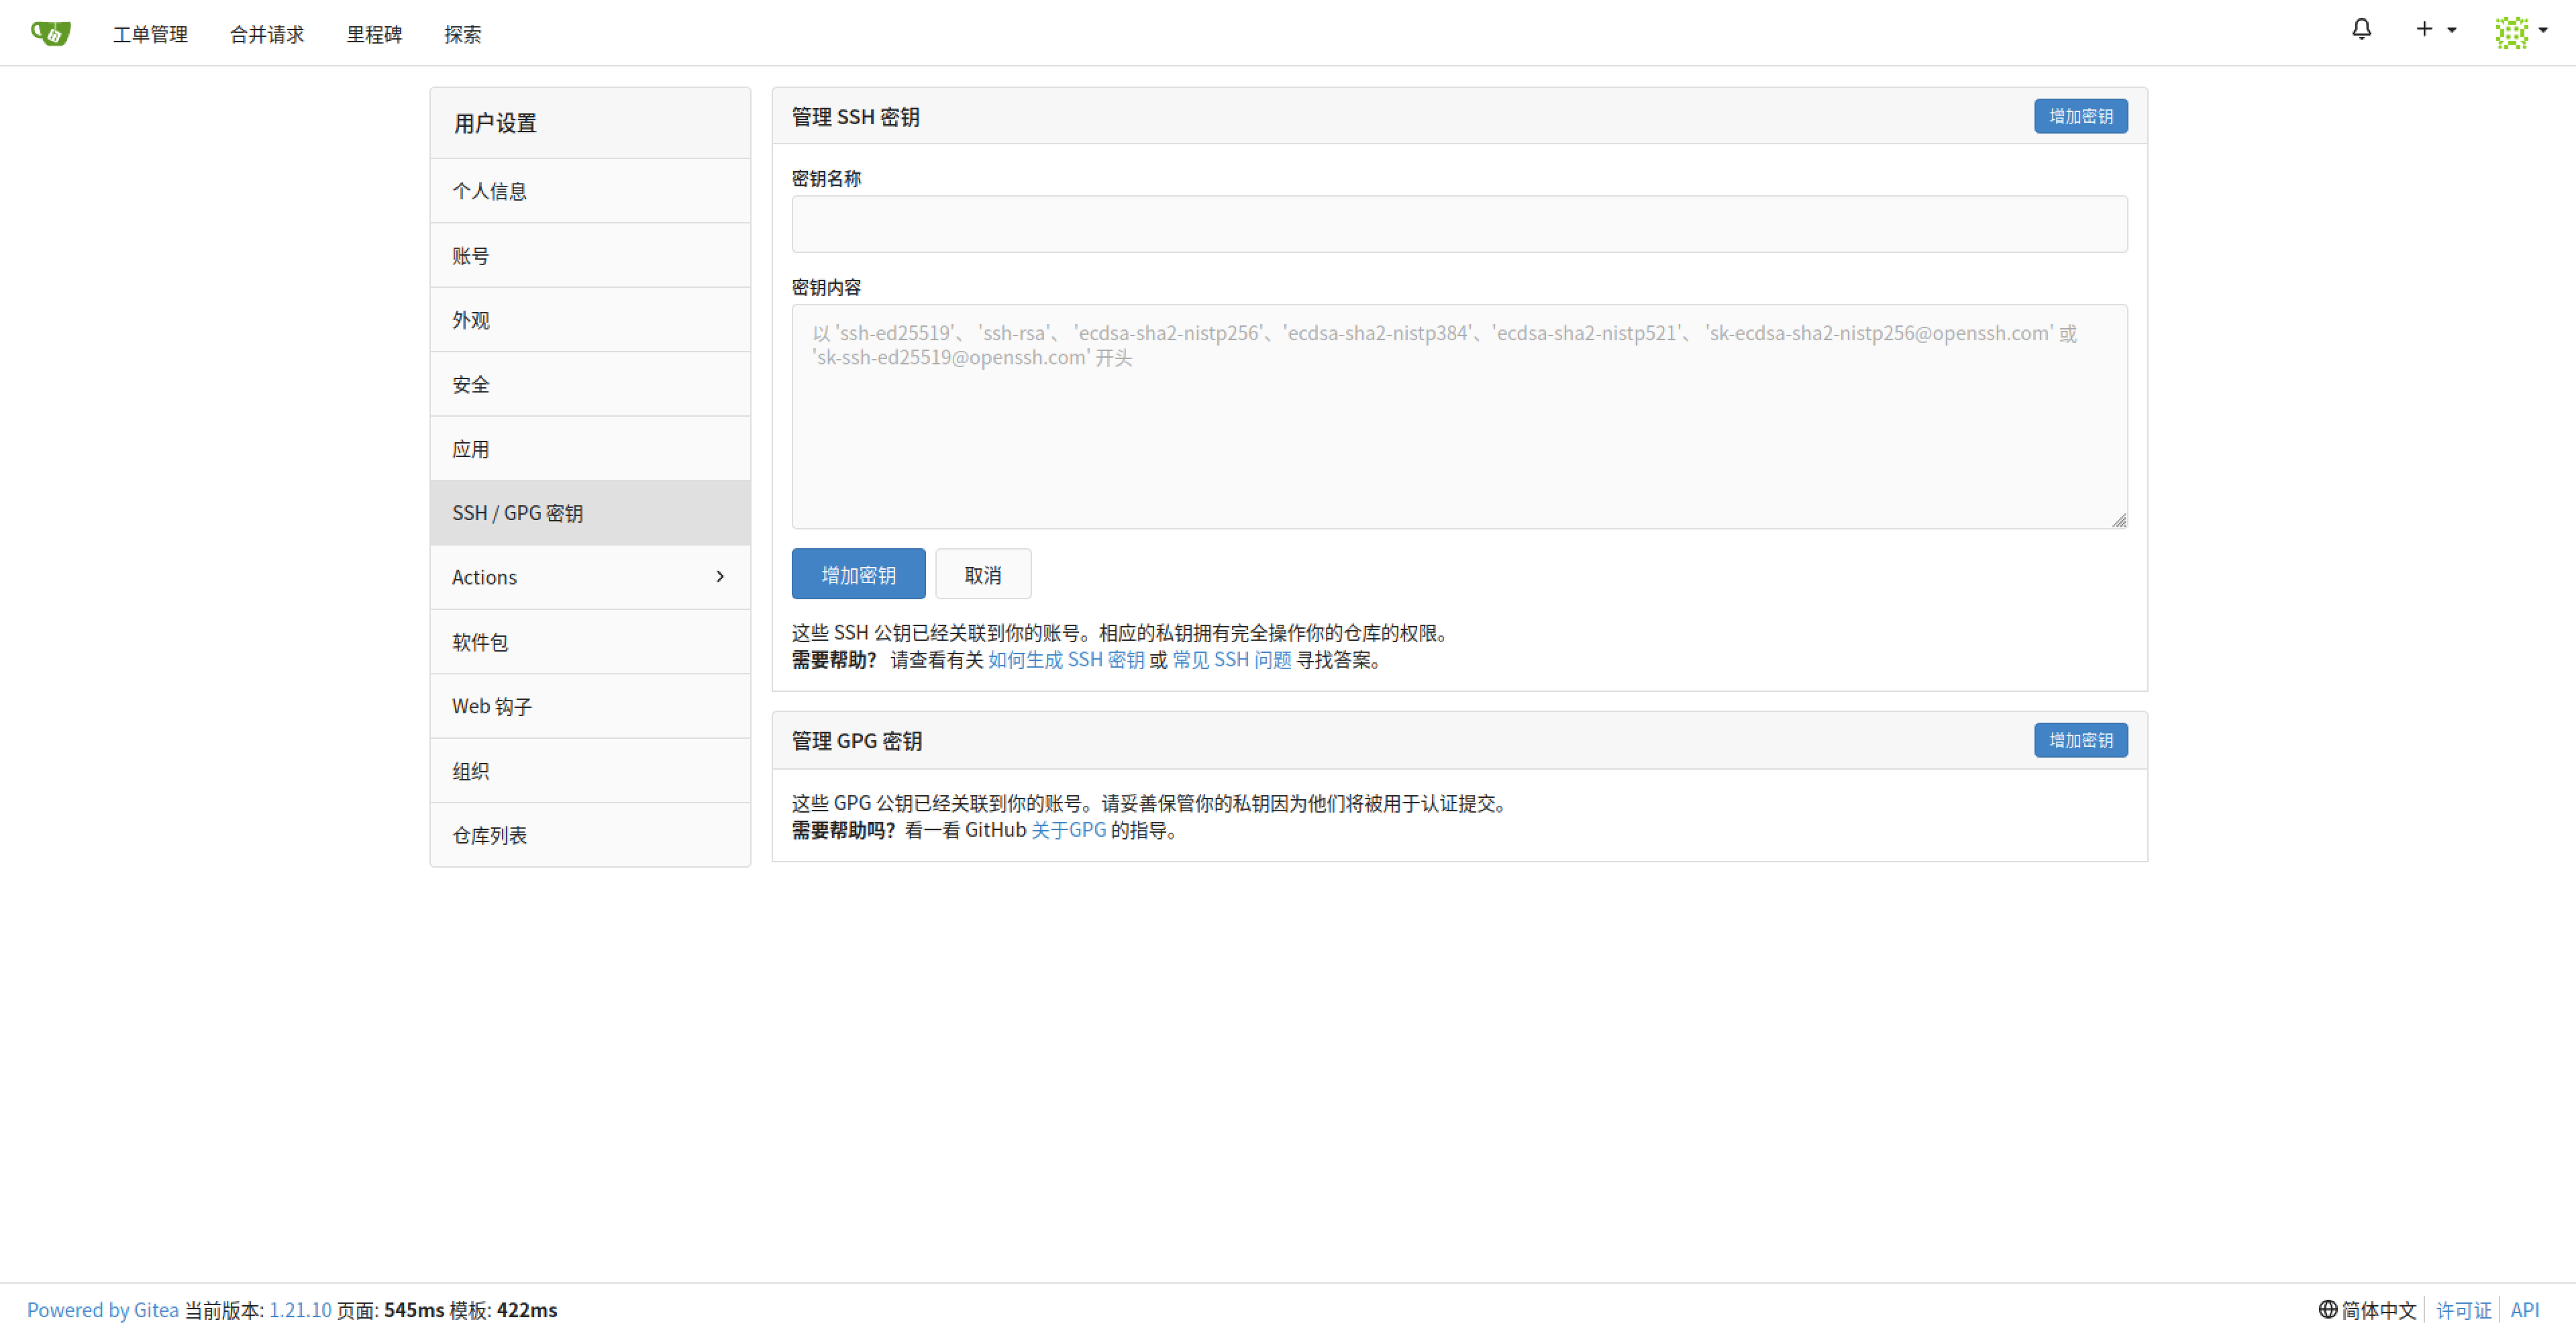Go to 里程碑 page
The width and height of the screenshot is (2576, 1334).
tap(374, 34)
